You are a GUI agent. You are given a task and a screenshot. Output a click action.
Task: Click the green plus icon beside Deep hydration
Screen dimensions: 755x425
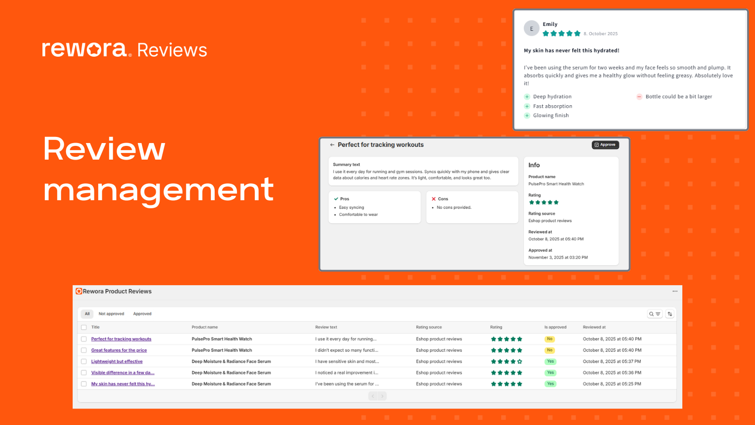point(527,96)
